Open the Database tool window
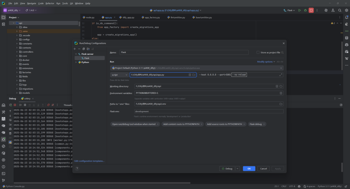350x189 pixels. click(347, 38)
